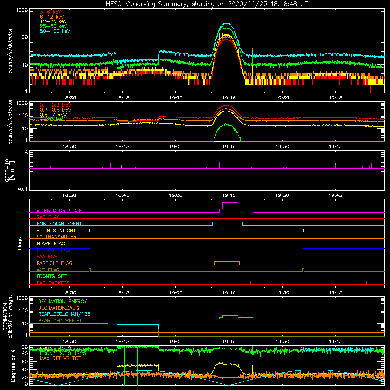Select the 6-12 keV legend label

tap(52, 17)
